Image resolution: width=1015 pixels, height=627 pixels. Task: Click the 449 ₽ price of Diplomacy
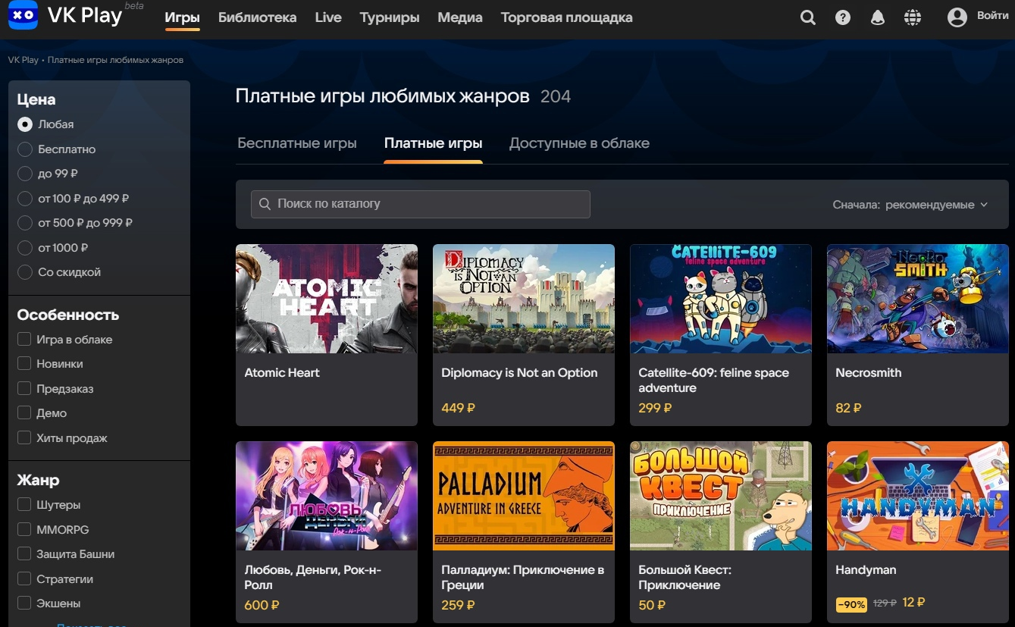458,408
